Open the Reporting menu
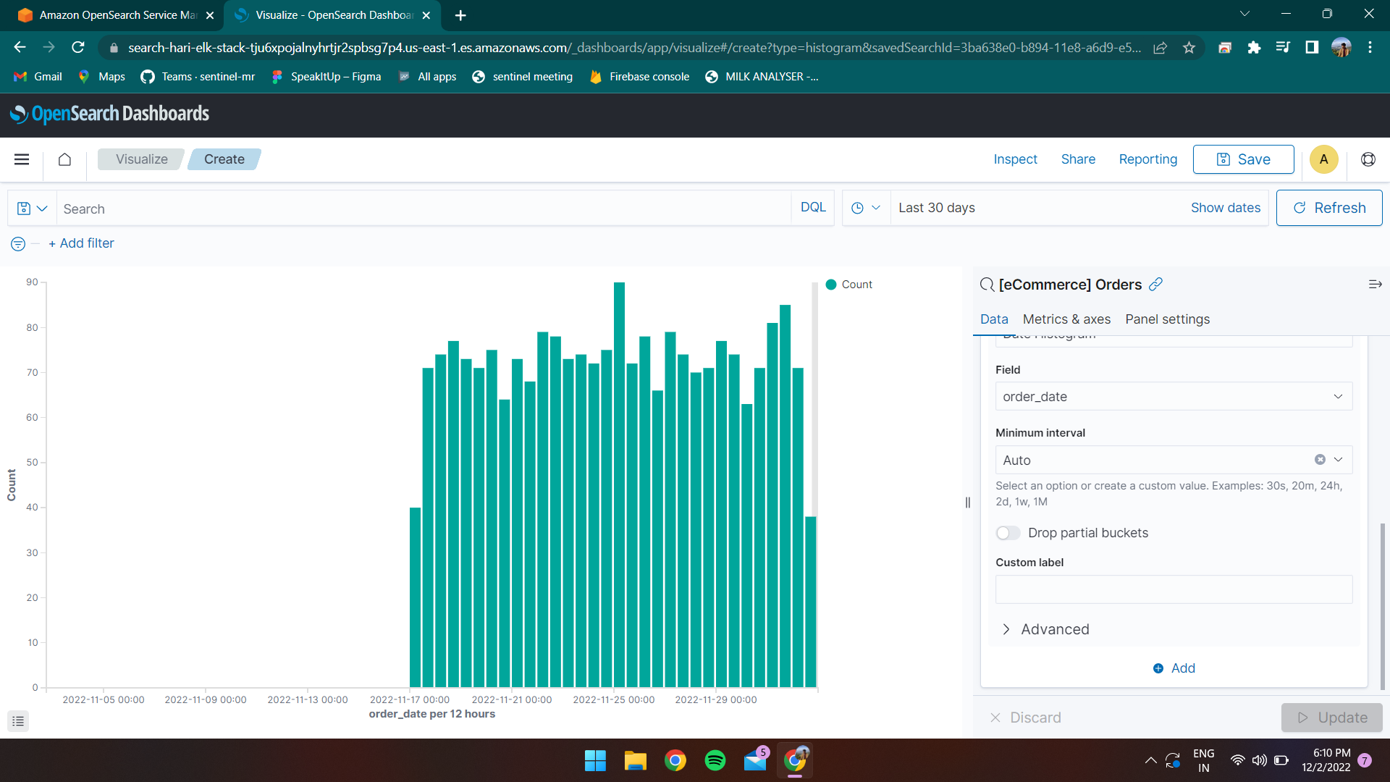Viewport: 1390px width, 782px height. (x=1147, y=159)
